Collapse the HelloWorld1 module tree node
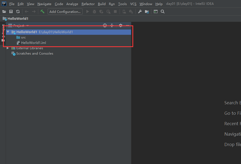 pos(8,32)
